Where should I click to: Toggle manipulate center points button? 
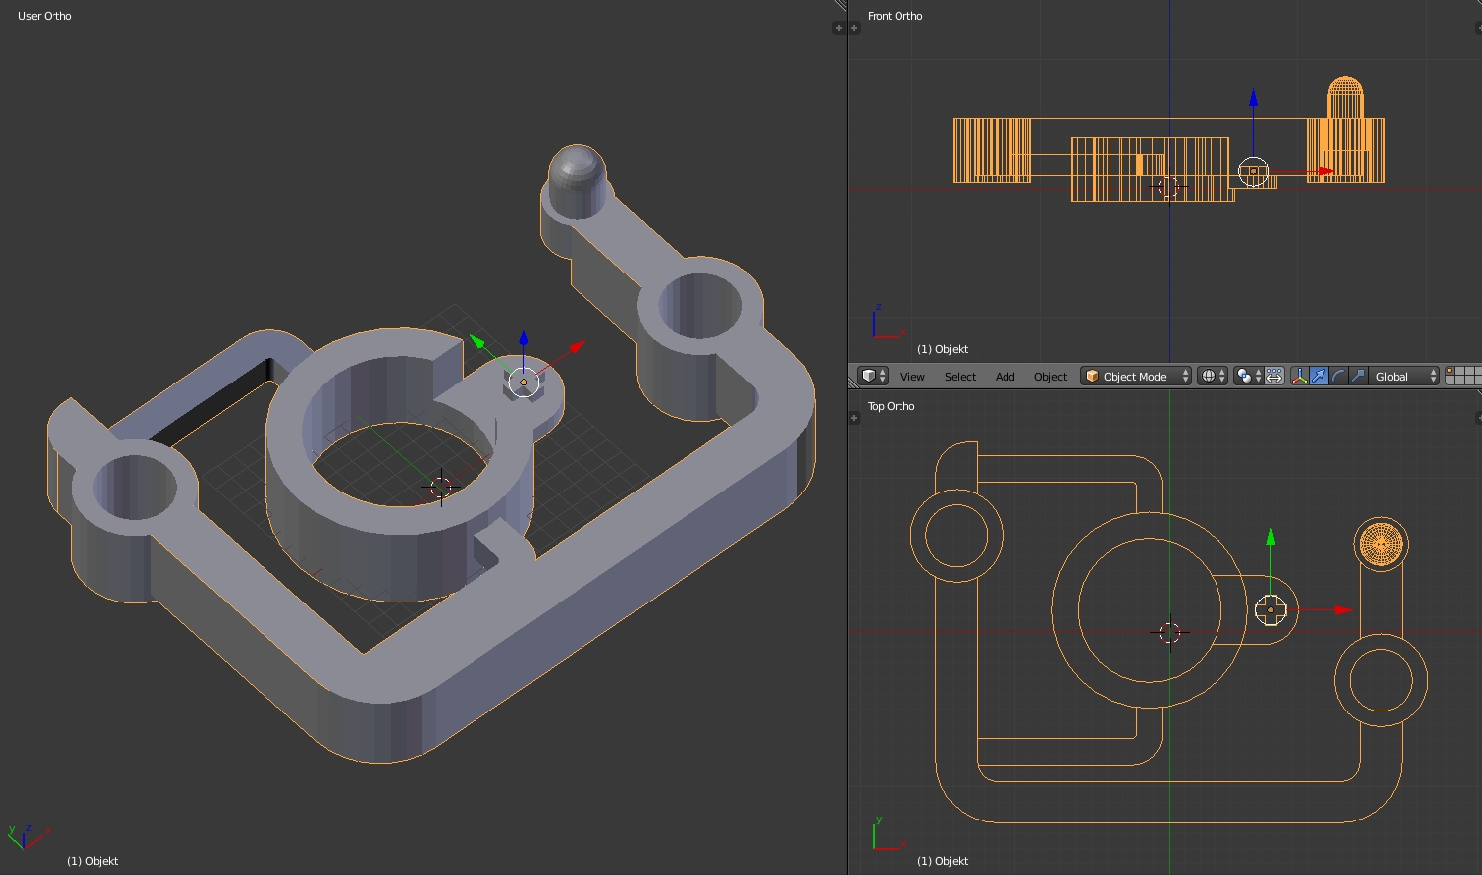point(1275,377)
